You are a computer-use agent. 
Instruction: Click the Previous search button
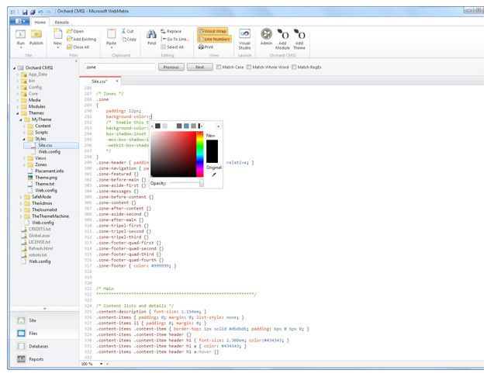(x=171, y=67)
